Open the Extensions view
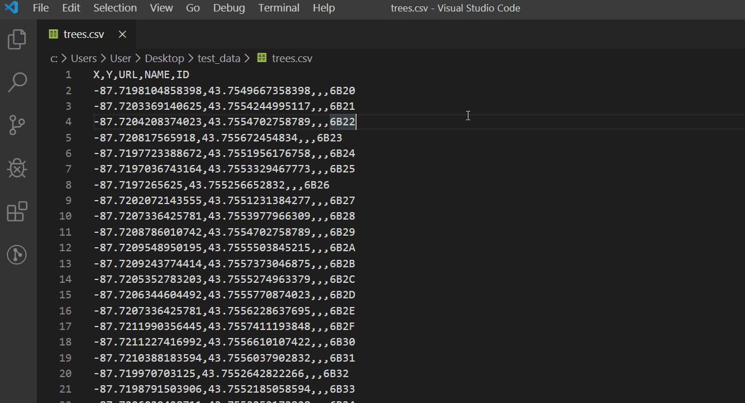The image size is (745, 403). pos(17,212)
